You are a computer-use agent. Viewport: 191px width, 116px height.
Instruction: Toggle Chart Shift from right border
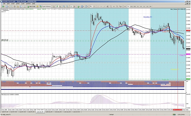74,6
